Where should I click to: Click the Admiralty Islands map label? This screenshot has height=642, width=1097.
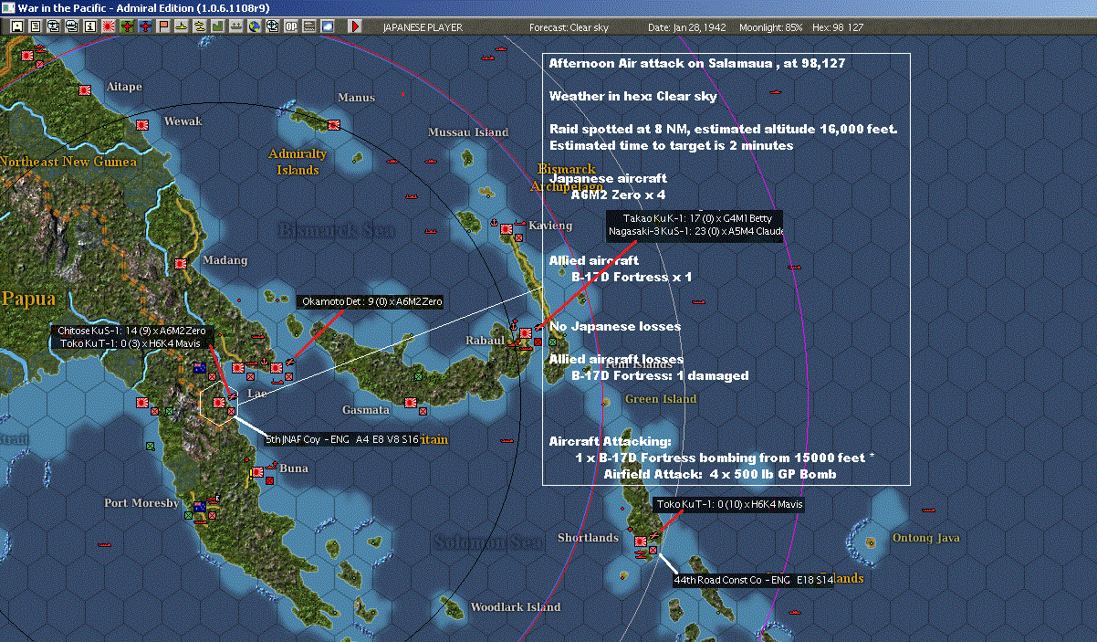(298, 162)
